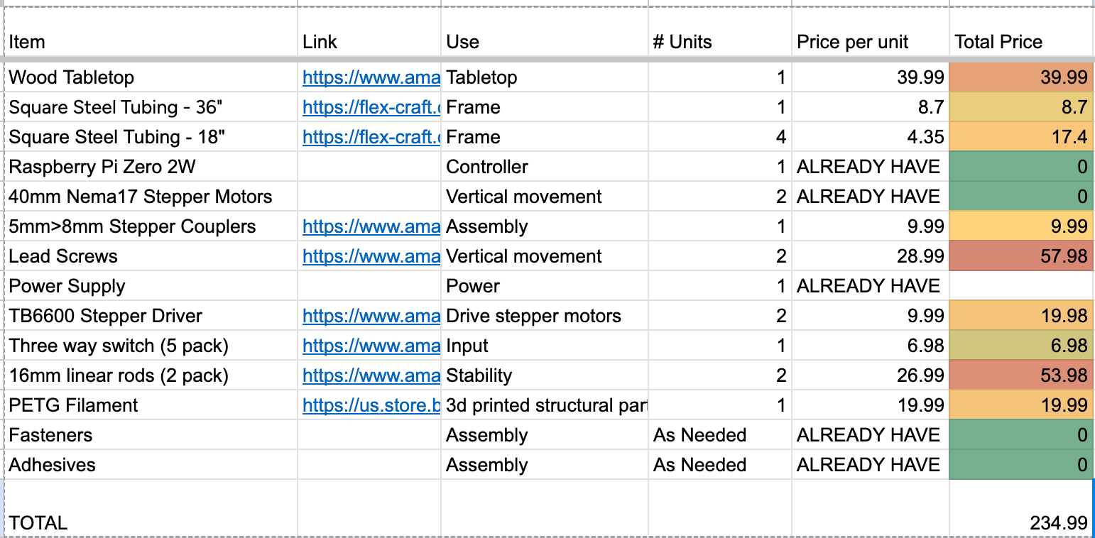Follow the 16mm linear rods link
The width and height of the screenshot is (1095, 538).
[x=371, y=375]
